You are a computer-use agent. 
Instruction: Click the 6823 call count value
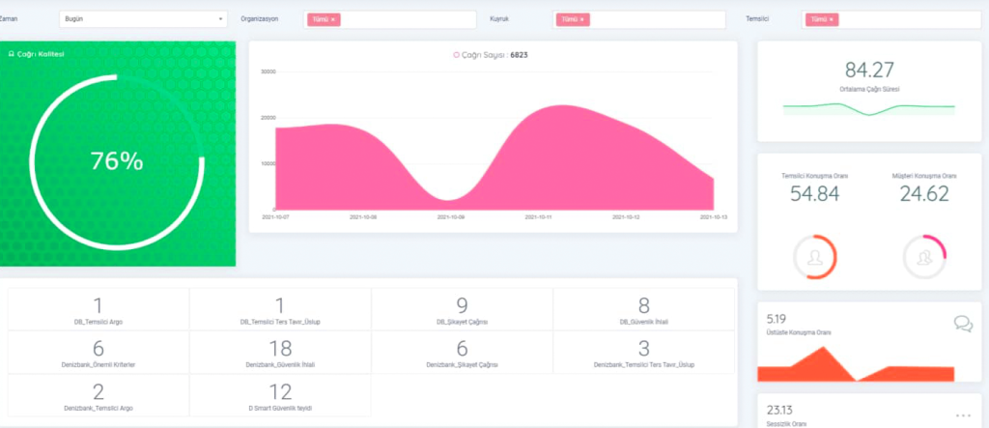(x=519, y=55)
